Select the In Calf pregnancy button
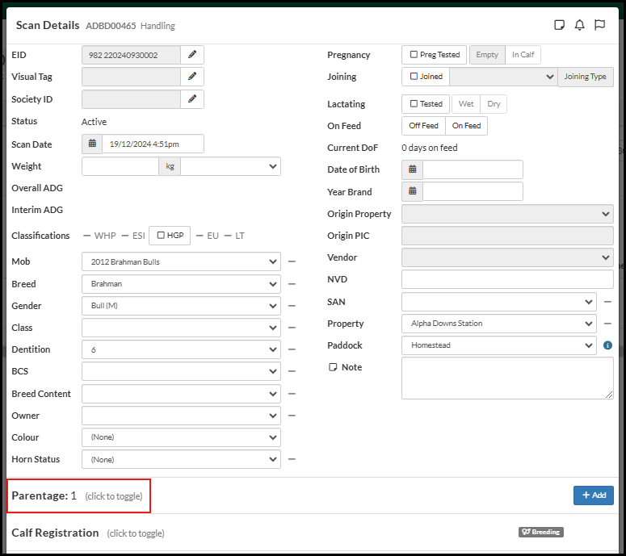Image resolution: width=626 pixels, height=556 pixels. click(x=523, y=55)
